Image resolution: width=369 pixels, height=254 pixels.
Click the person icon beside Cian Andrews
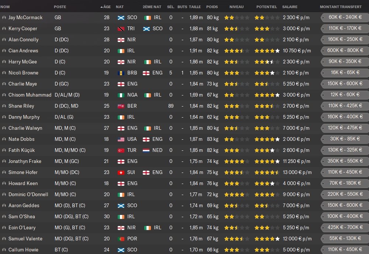pos(4,51)
